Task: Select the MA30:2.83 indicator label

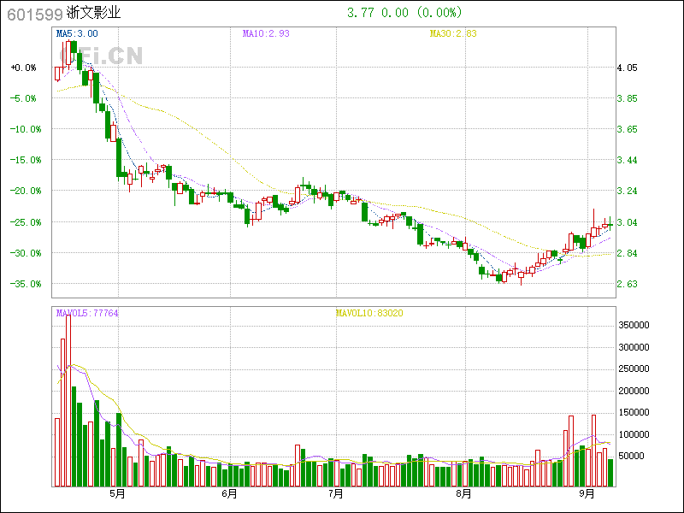Action: pos(452,33)
